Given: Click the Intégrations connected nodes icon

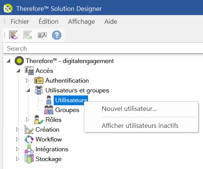Looking at the screenshot, I should click(x=29, y=149).
